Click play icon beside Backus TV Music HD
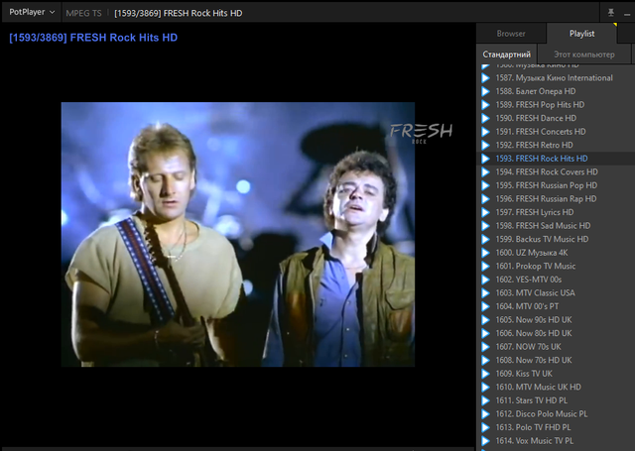635x451 pixels. pos(485,239)
